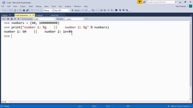Click the green Attach play button
Viewport: 193px width, 108px height.
[73, 10]
